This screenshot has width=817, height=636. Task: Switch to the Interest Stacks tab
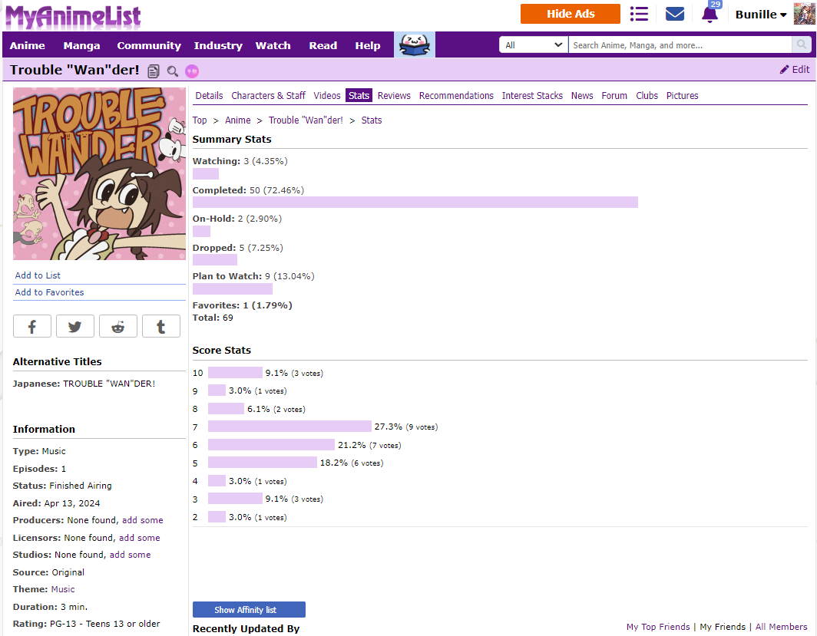click(532, 96)
